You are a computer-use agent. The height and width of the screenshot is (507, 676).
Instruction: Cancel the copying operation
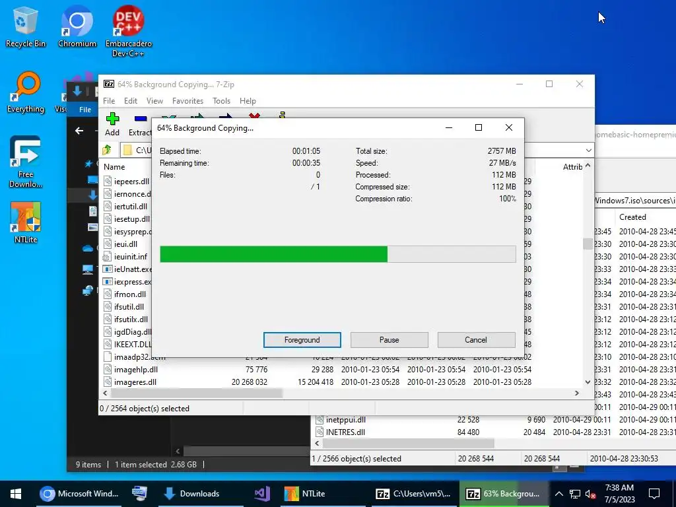pyautogui.click(x=476, y=340)
